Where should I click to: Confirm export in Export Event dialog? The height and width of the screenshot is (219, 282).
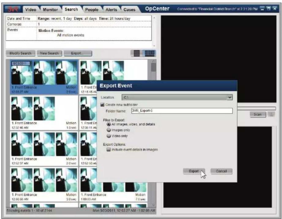tap(194, 171)
